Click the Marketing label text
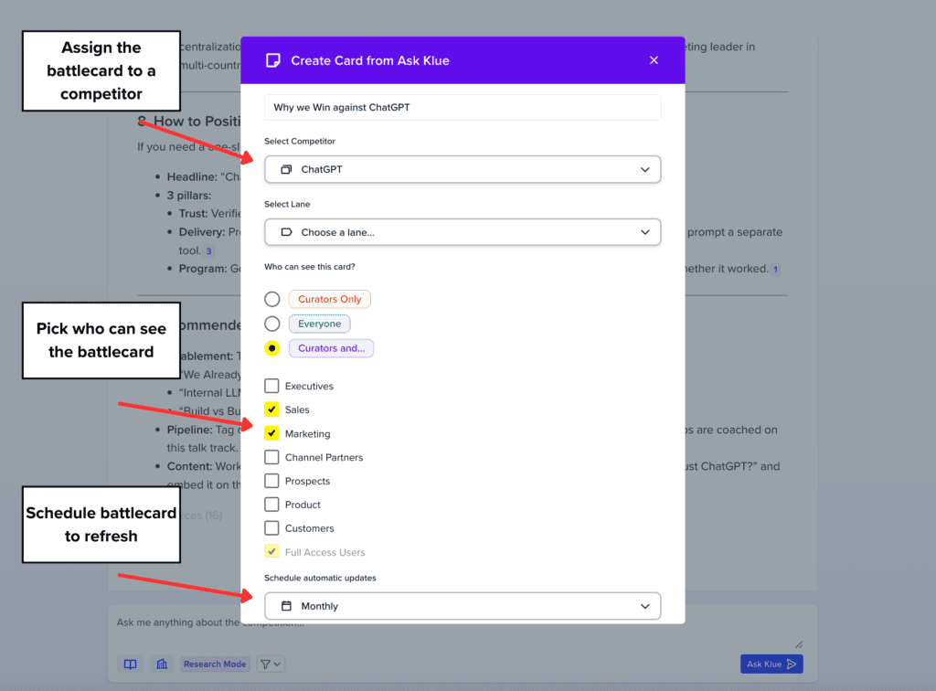936x691 pixels. point(307,434)
